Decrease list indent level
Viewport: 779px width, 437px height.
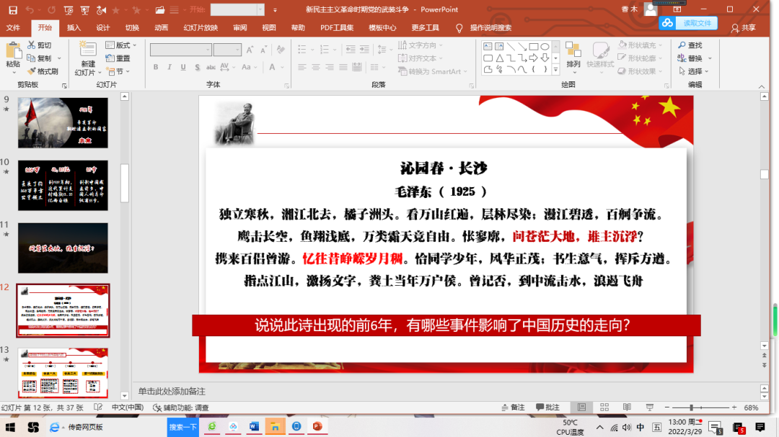[351, 49]
